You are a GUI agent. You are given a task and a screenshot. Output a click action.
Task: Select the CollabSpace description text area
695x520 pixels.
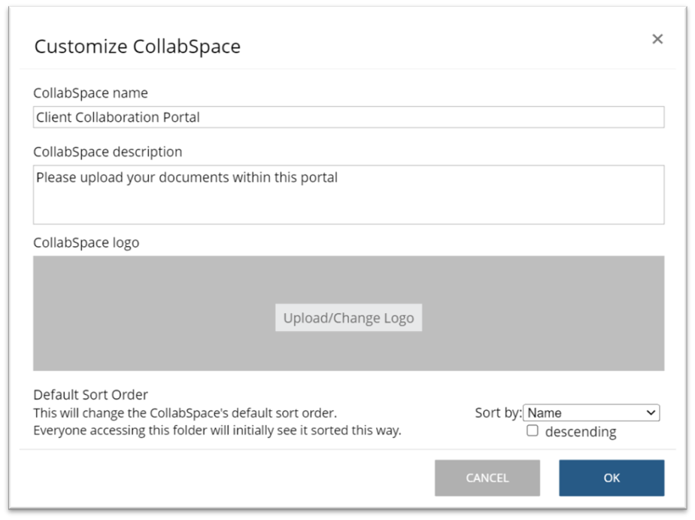(348, 194)
